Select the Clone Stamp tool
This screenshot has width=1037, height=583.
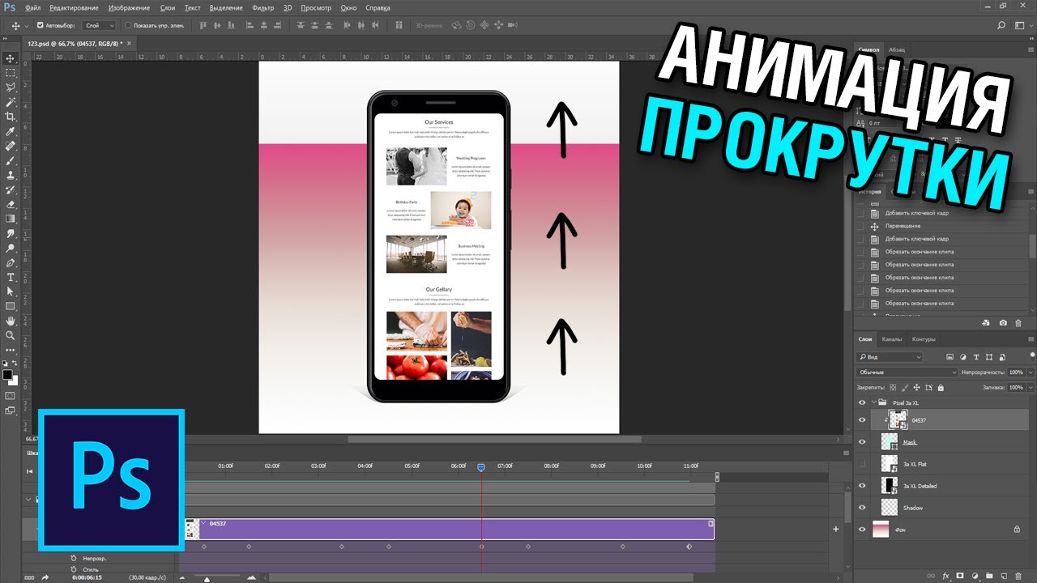click(11, 175)
